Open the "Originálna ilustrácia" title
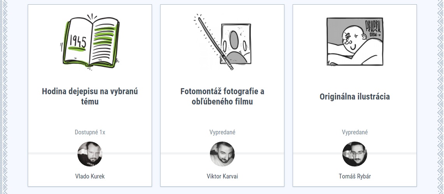 tap(355, 97)
